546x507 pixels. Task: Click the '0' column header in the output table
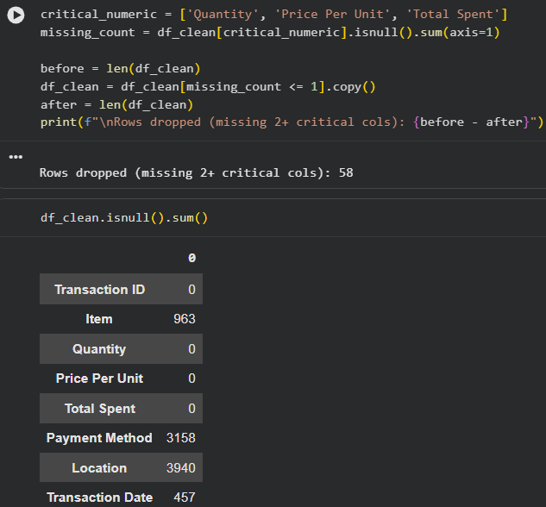click(191, 258)
